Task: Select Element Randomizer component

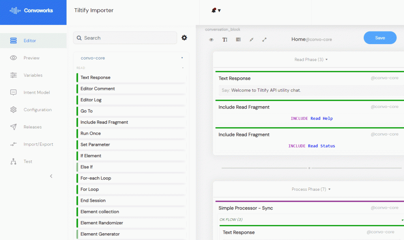Action: click(131, 223)
